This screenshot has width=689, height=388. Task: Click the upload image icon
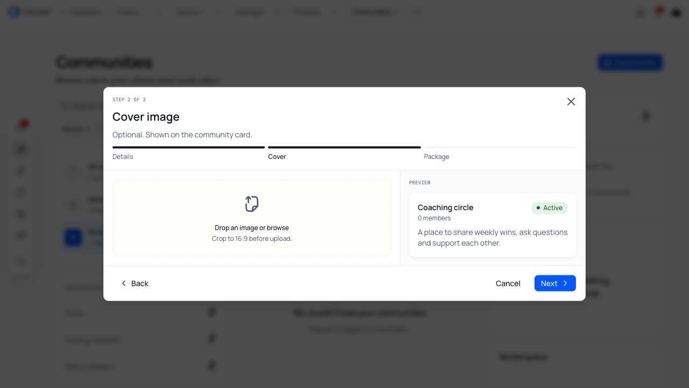(252, 204)
